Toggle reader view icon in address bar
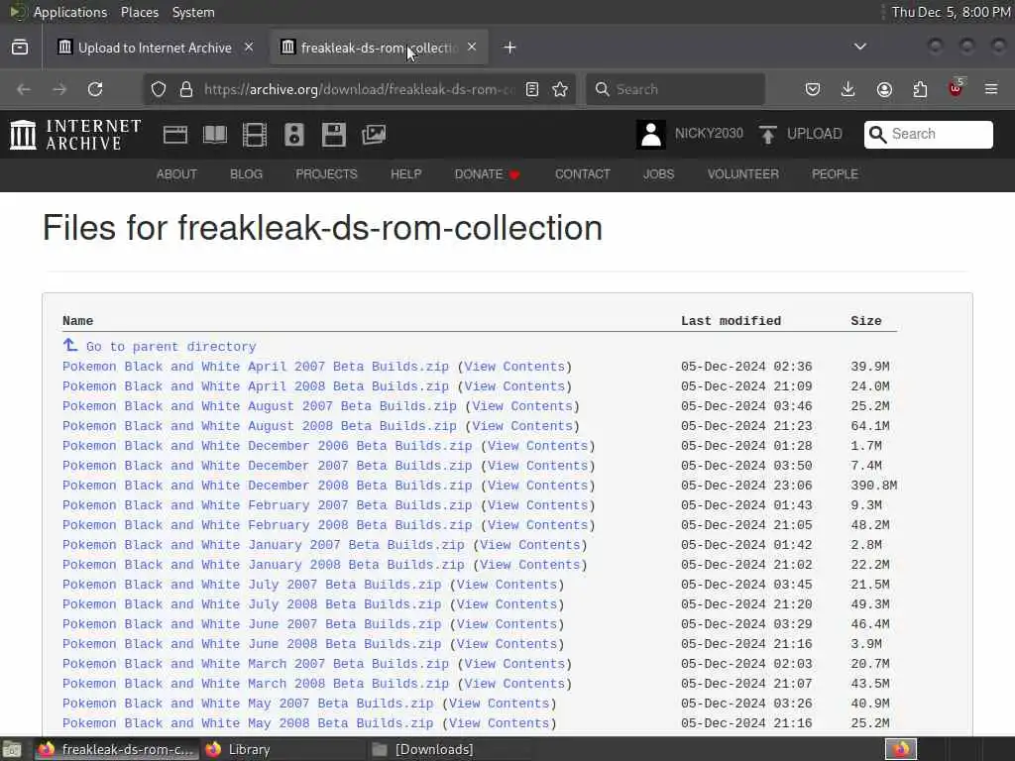Screen dimensions: 1015x761 [532, 89]
